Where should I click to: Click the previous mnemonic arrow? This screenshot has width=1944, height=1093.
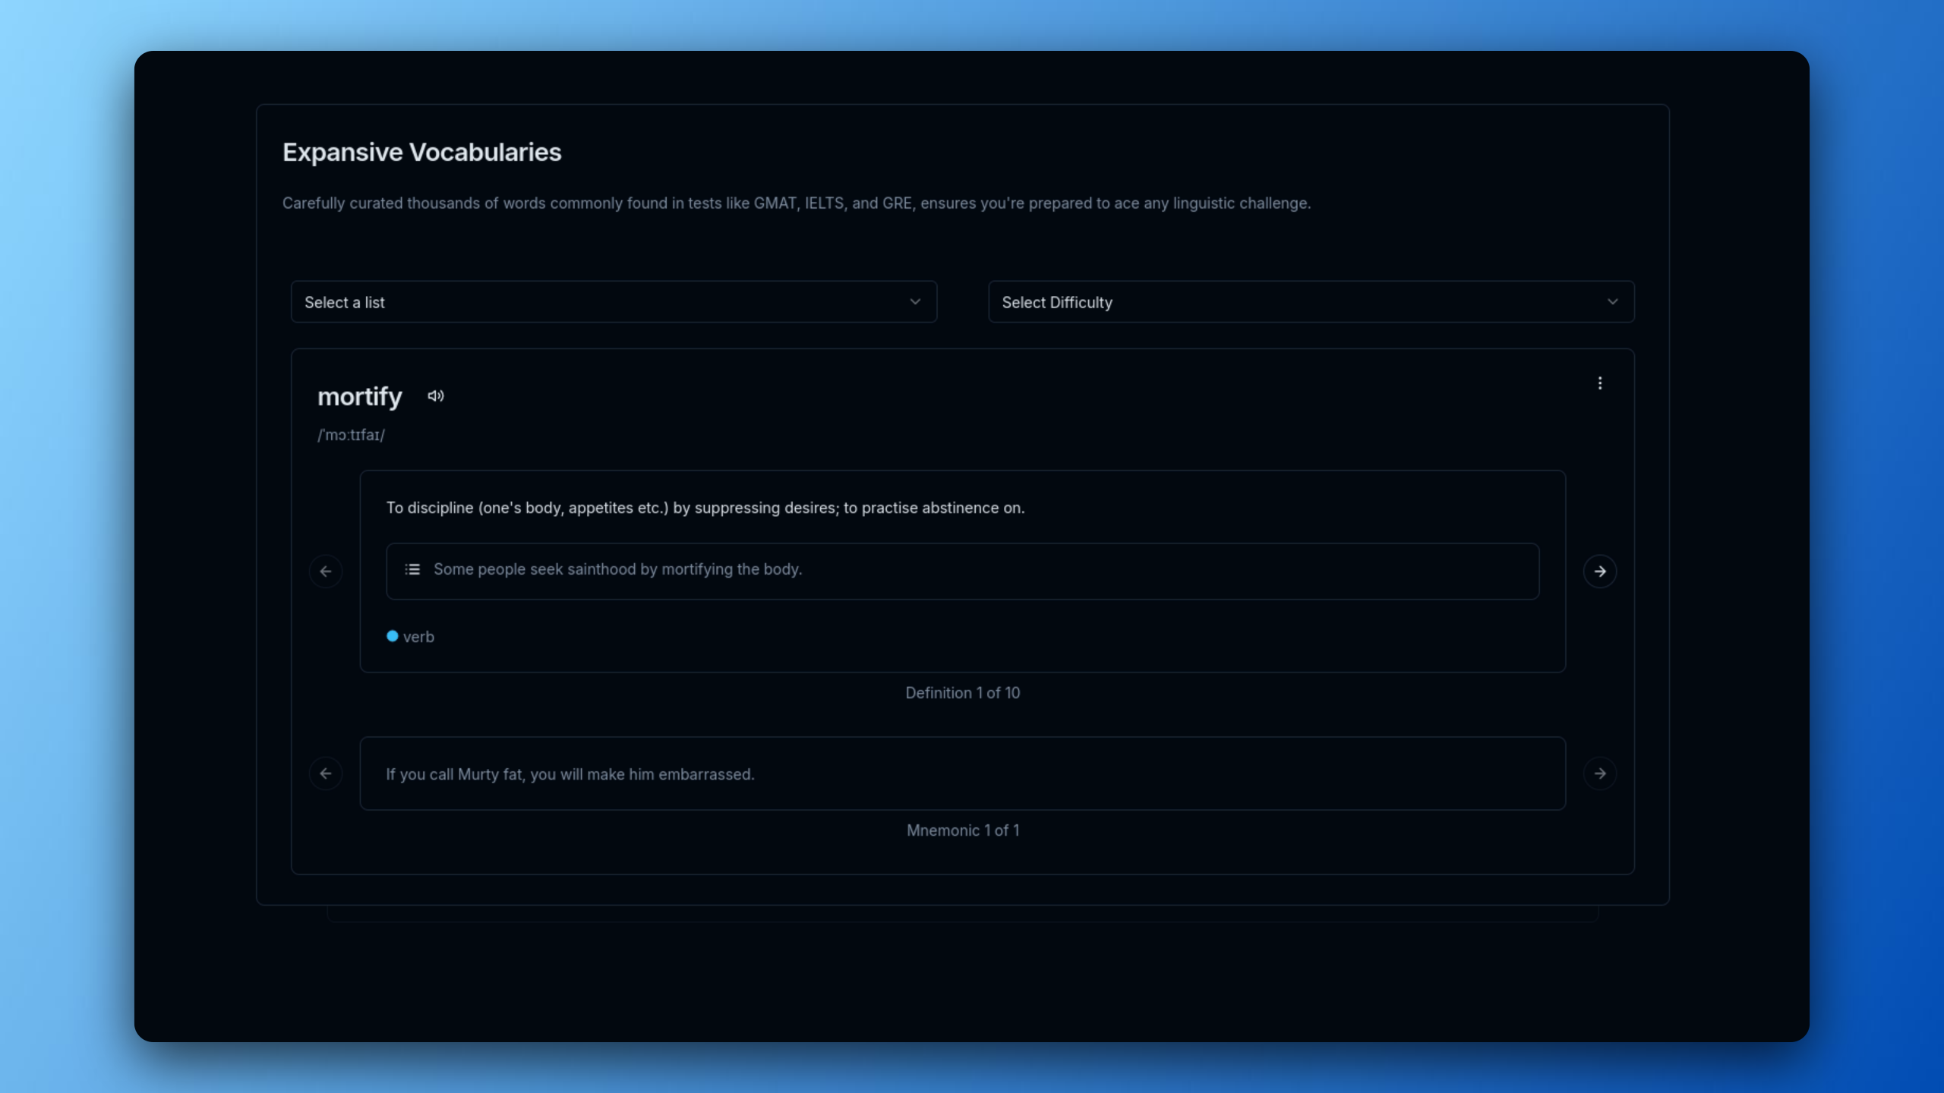(326, 773)
